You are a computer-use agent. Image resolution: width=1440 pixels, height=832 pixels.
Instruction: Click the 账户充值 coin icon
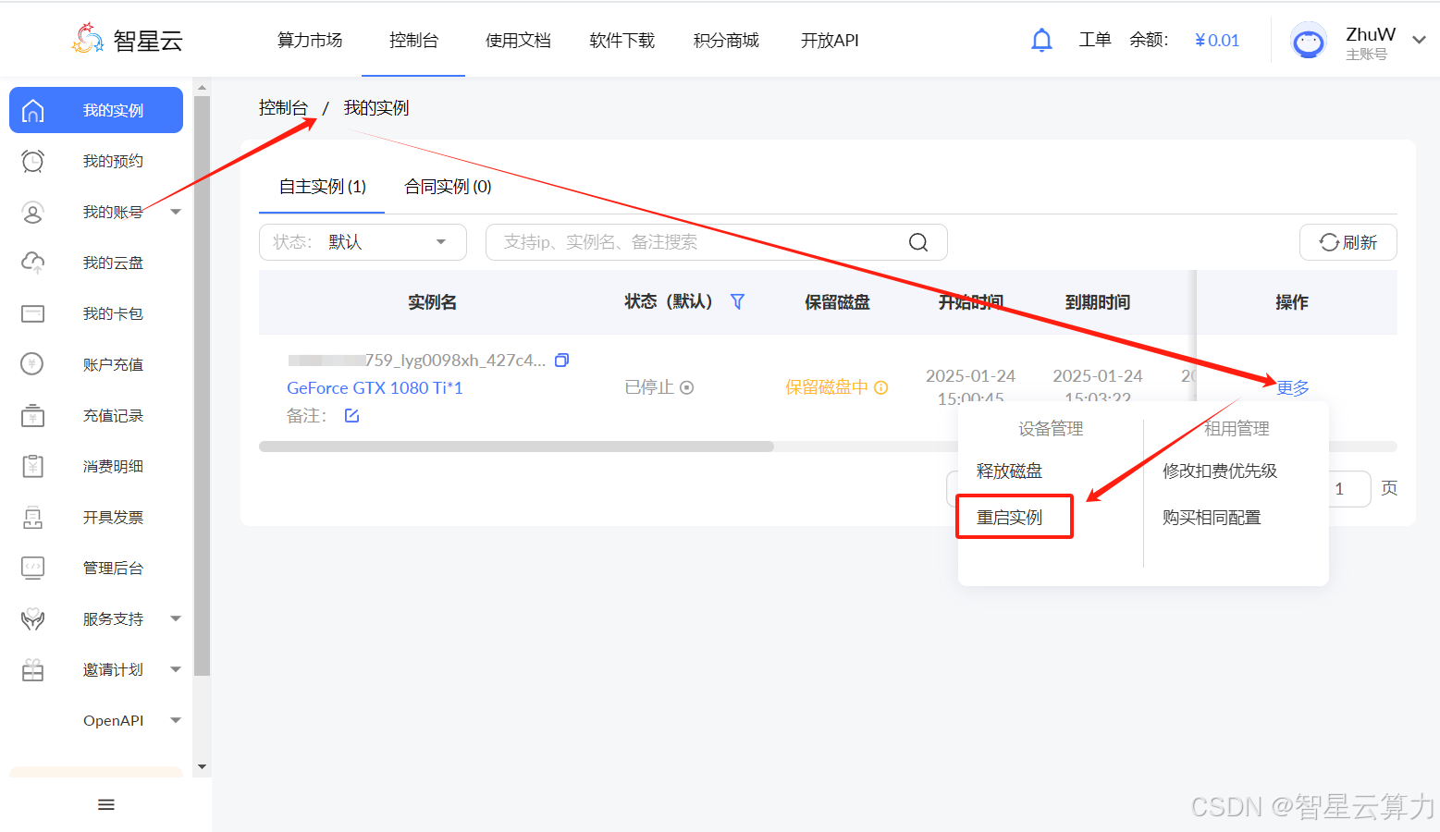click(33, 364)
